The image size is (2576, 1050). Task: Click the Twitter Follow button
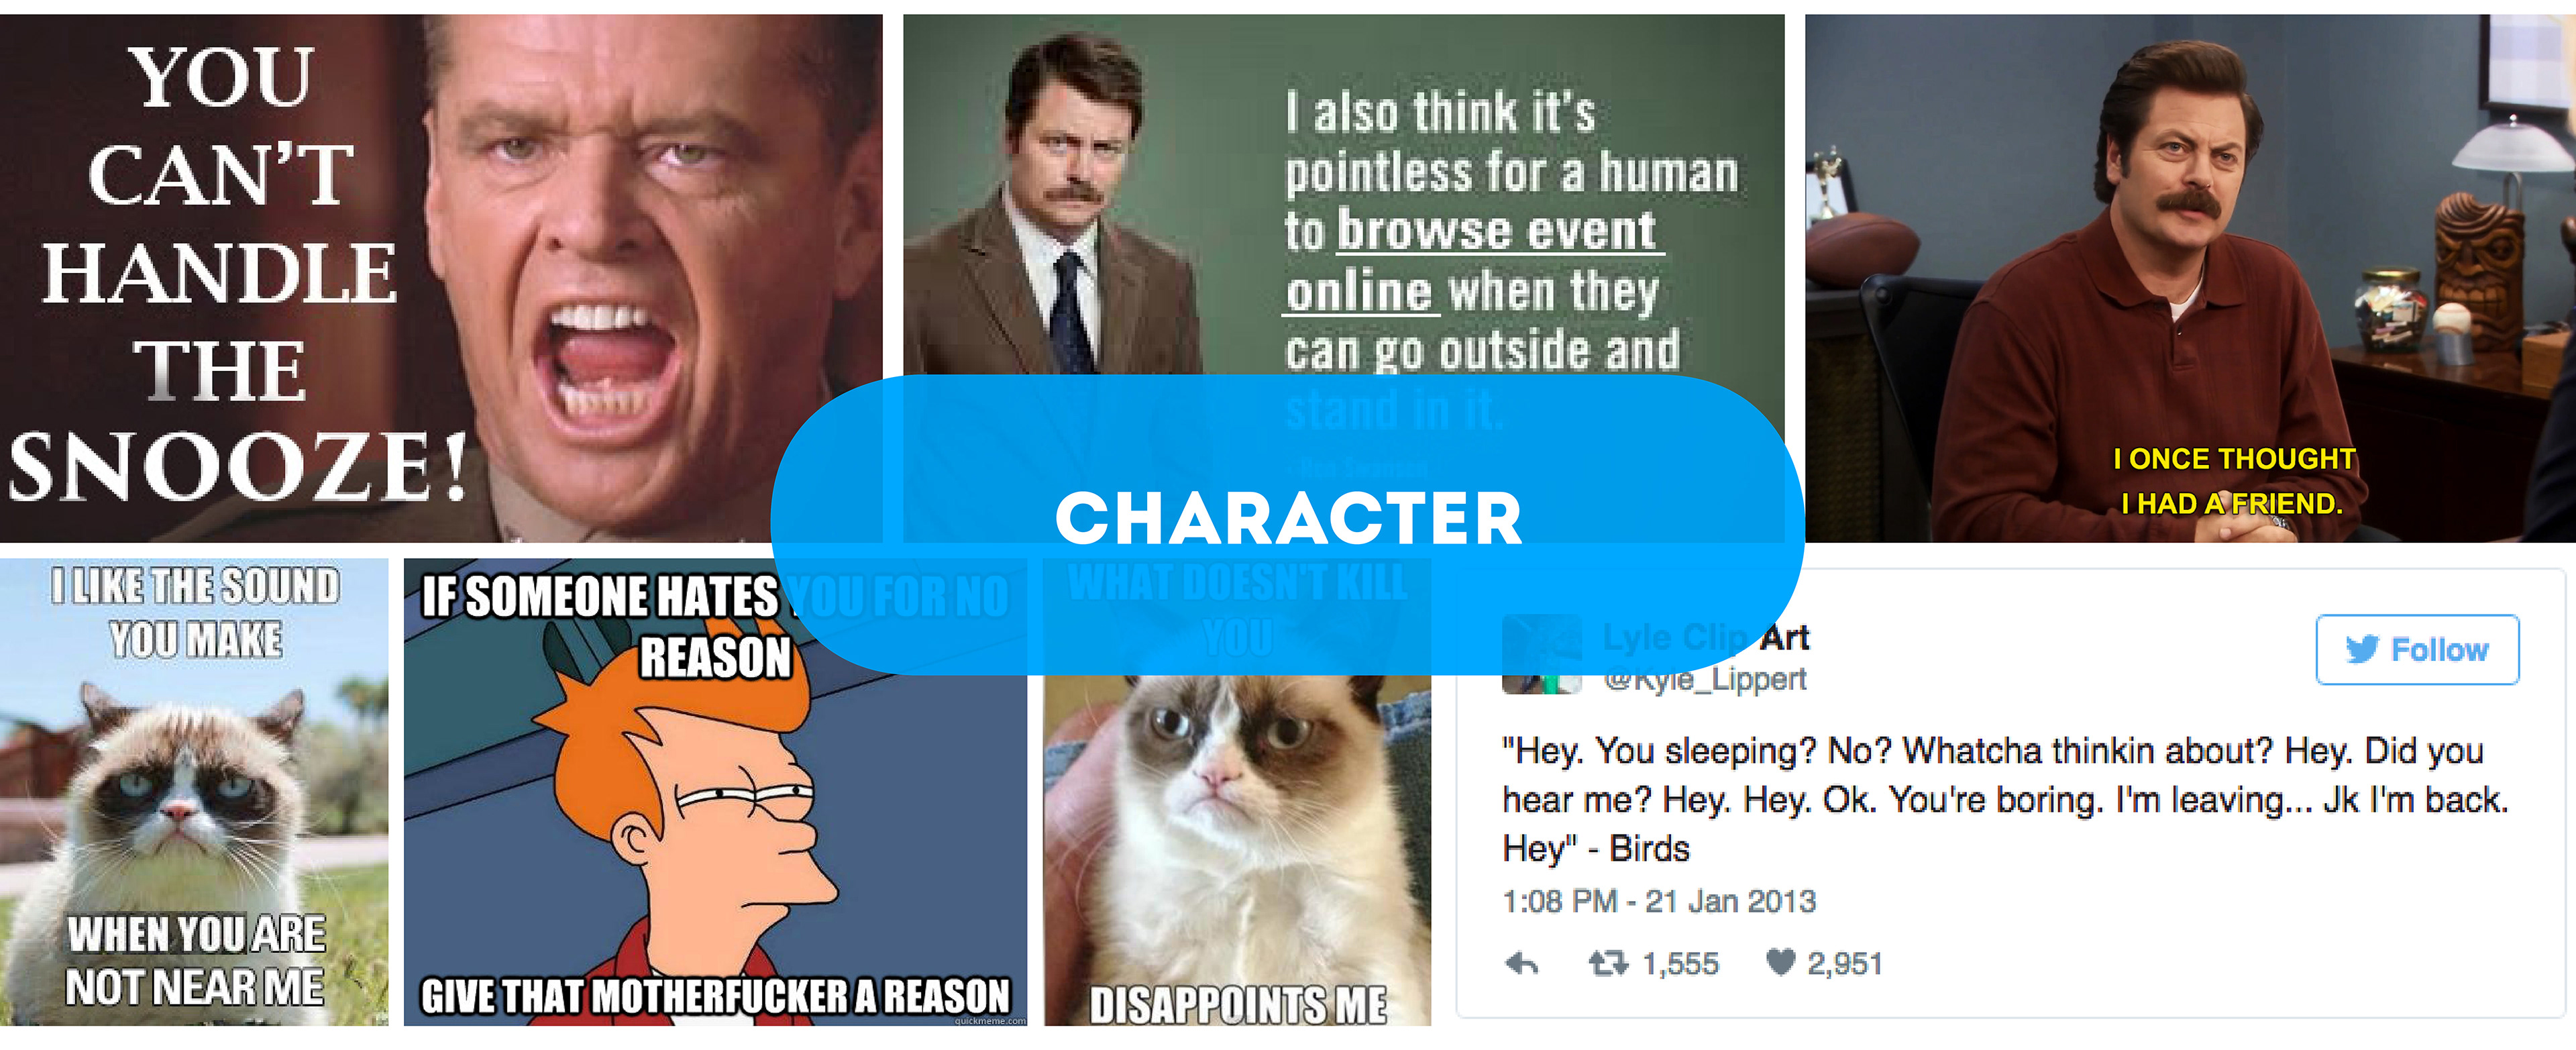coord(2417,650)
